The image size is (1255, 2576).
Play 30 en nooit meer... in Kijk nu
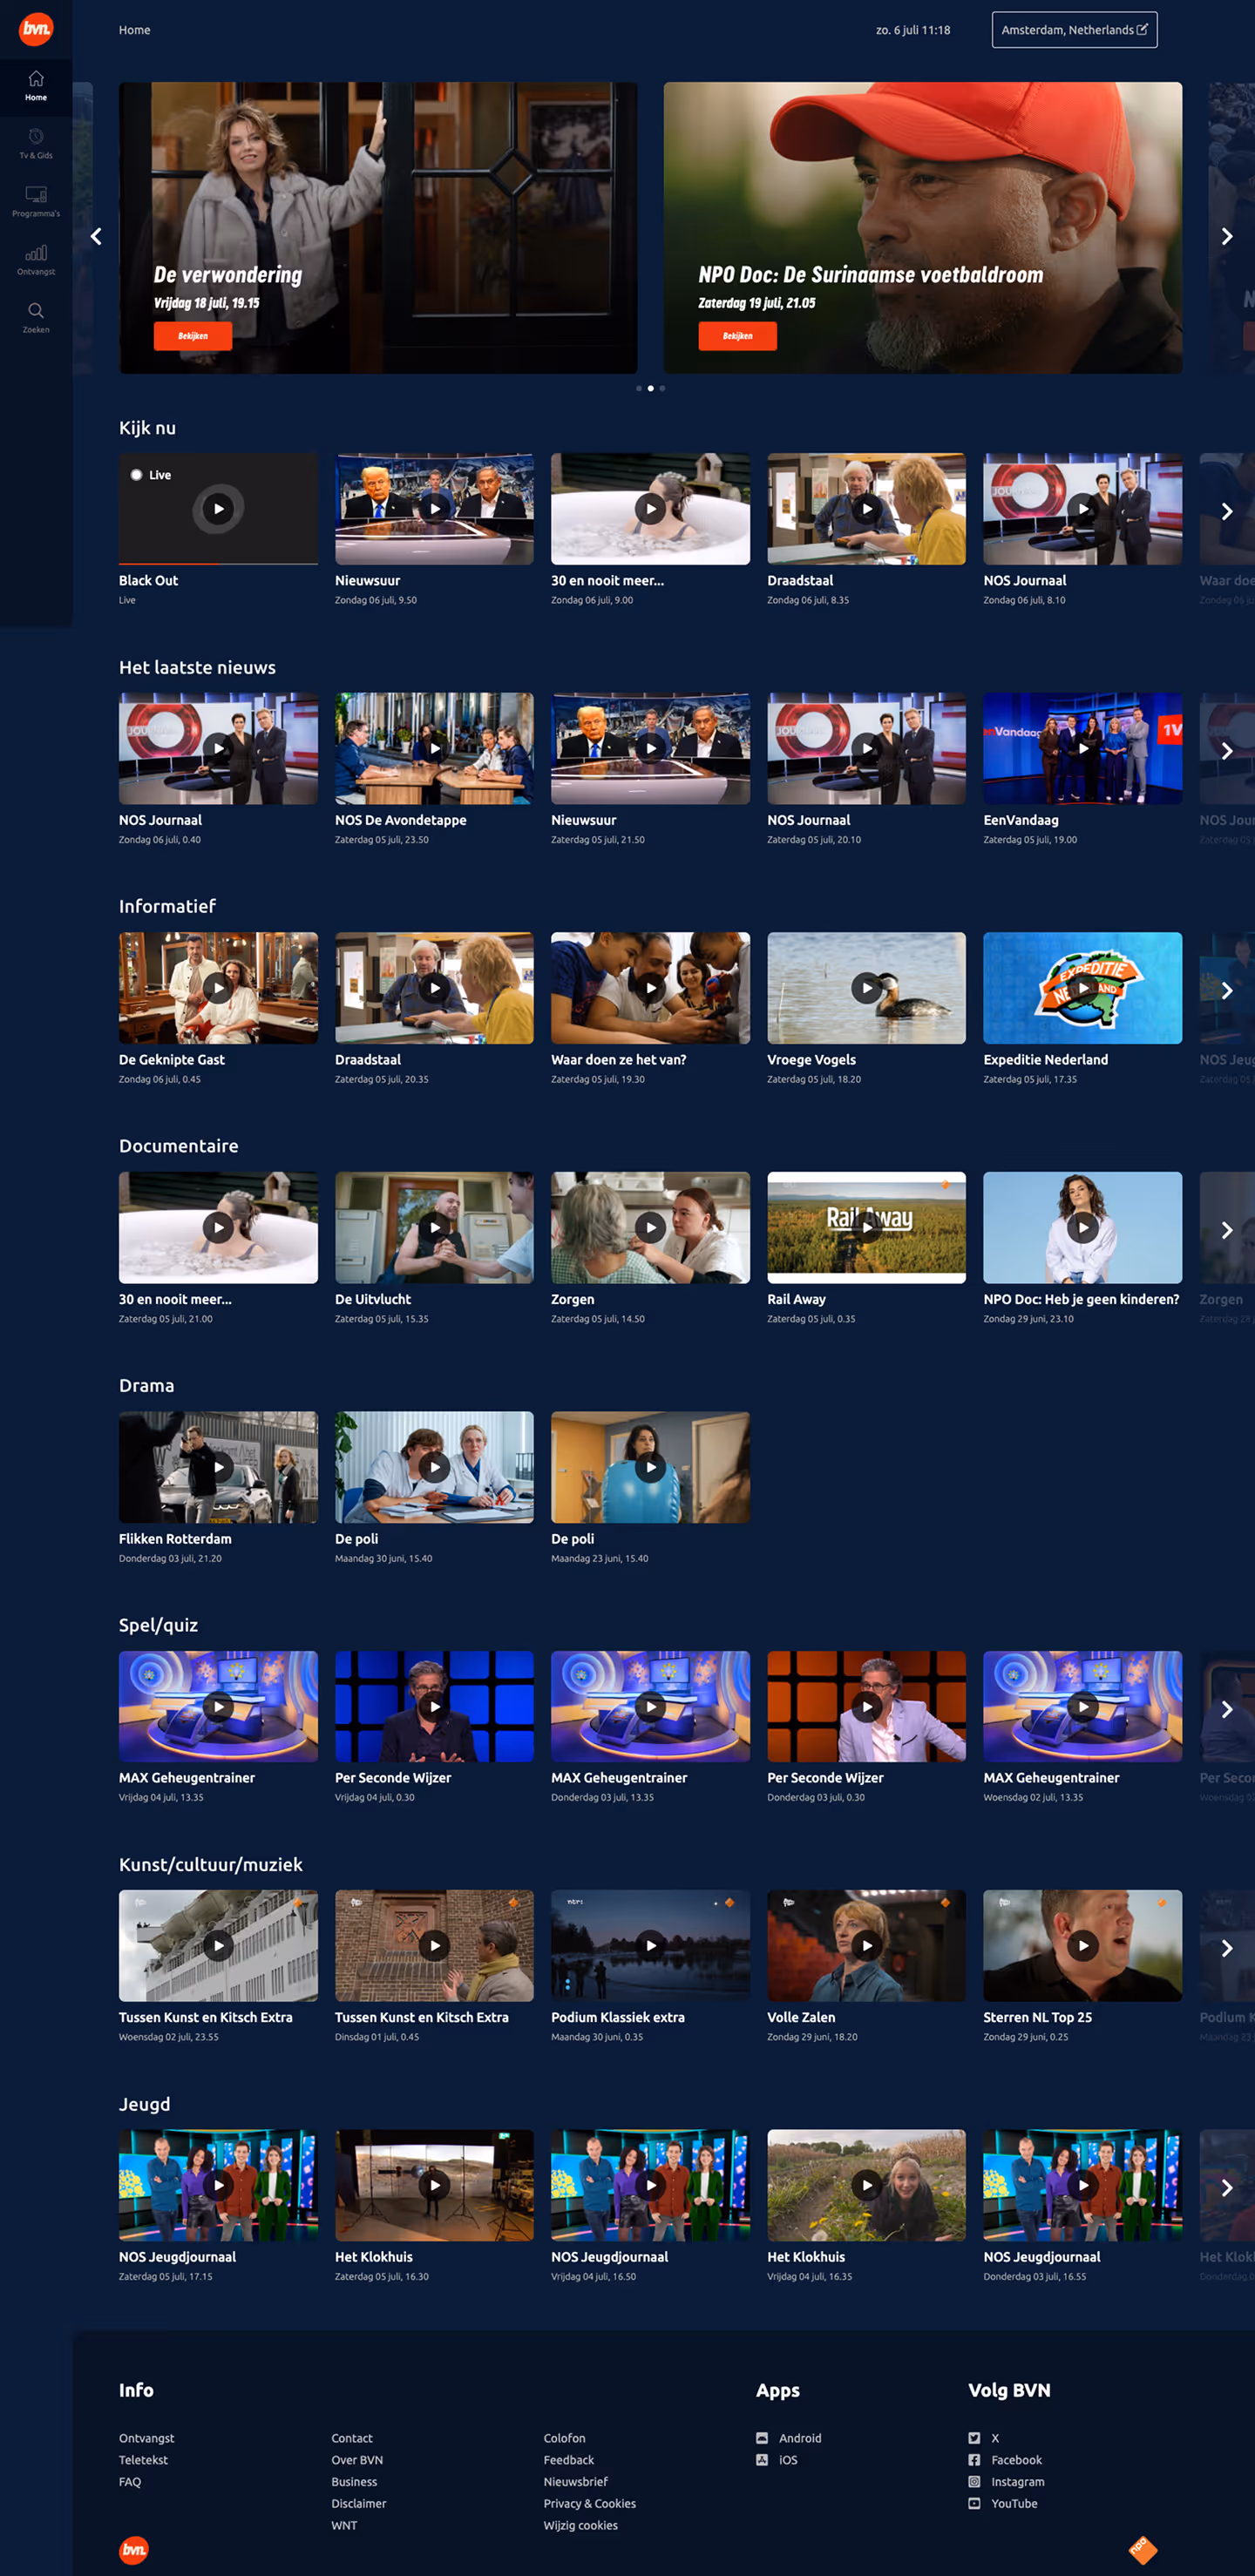click(x=650, y=509)
